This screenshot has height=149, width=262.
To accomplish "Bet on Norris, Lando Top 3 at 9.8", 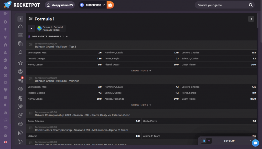I will (x=64, y=65).
